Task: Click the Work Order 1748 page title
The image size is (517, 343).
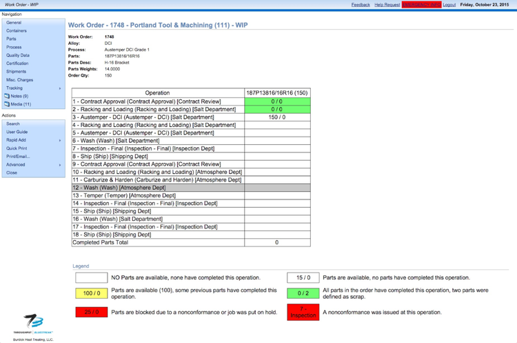Action: point(158,25)
